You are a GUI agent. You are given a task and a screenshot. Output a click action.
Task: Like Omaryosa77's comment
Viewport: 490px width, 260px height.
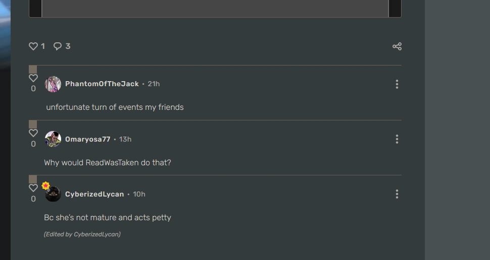pyautogui.click(x=33, y=133)
